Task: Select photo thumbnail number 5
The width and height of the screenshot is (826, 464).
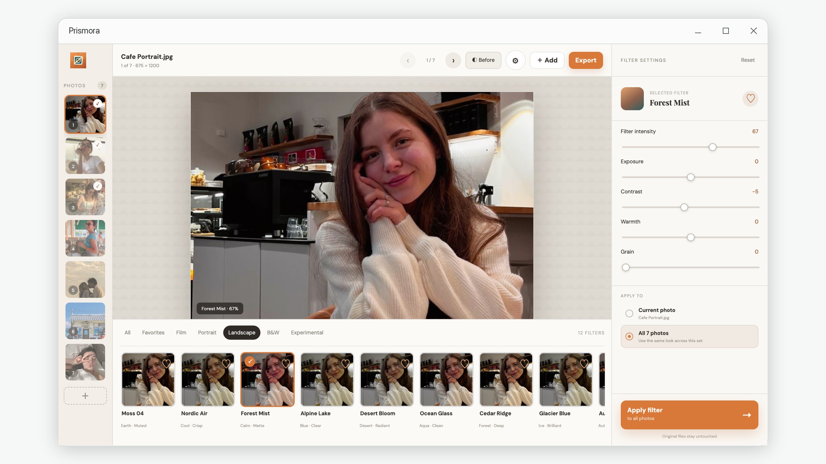Action: click(x=85, y=279)
